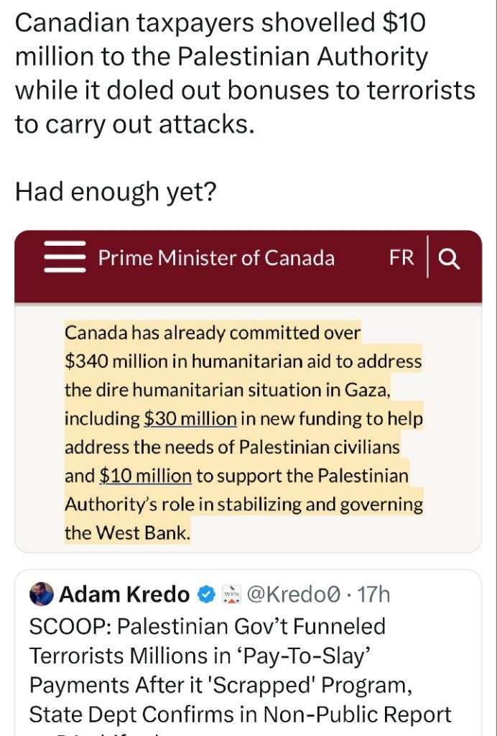Open the hamburger menu icon
The height and width of the screenshot is (736, 497).
[65, 257]
